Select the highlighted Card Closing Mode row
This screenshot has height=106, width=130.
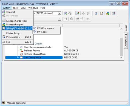click(x=34, y=57)
